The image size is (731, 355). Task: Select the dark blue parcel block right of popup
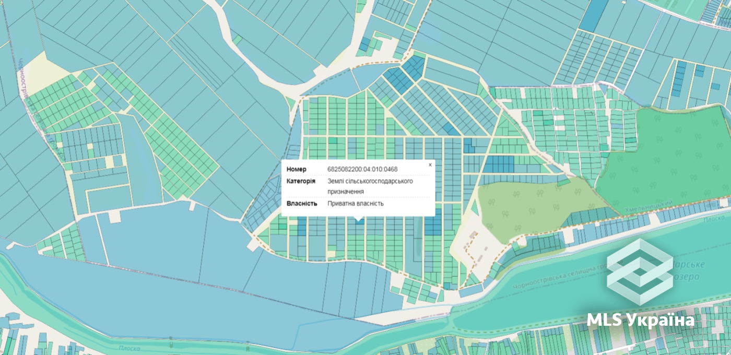[498, 164]
